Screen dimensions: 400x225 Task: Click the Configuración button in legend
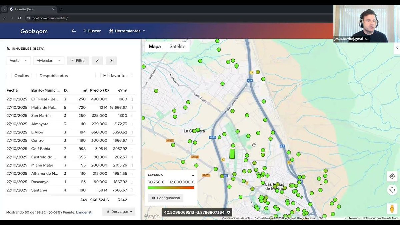(x=166, y=198)
